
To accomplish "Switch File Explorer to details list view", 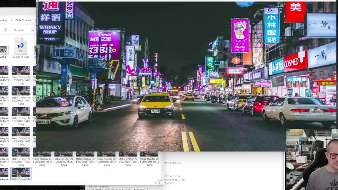I will 156,183.
